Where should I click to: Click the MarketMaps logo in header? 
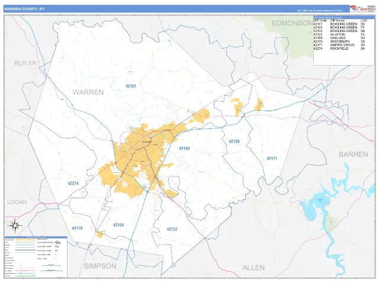click(359, 8)
